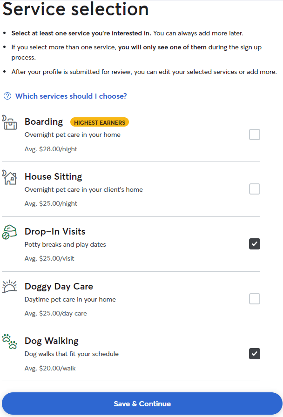Click the Service selection page title

(76, 9)
